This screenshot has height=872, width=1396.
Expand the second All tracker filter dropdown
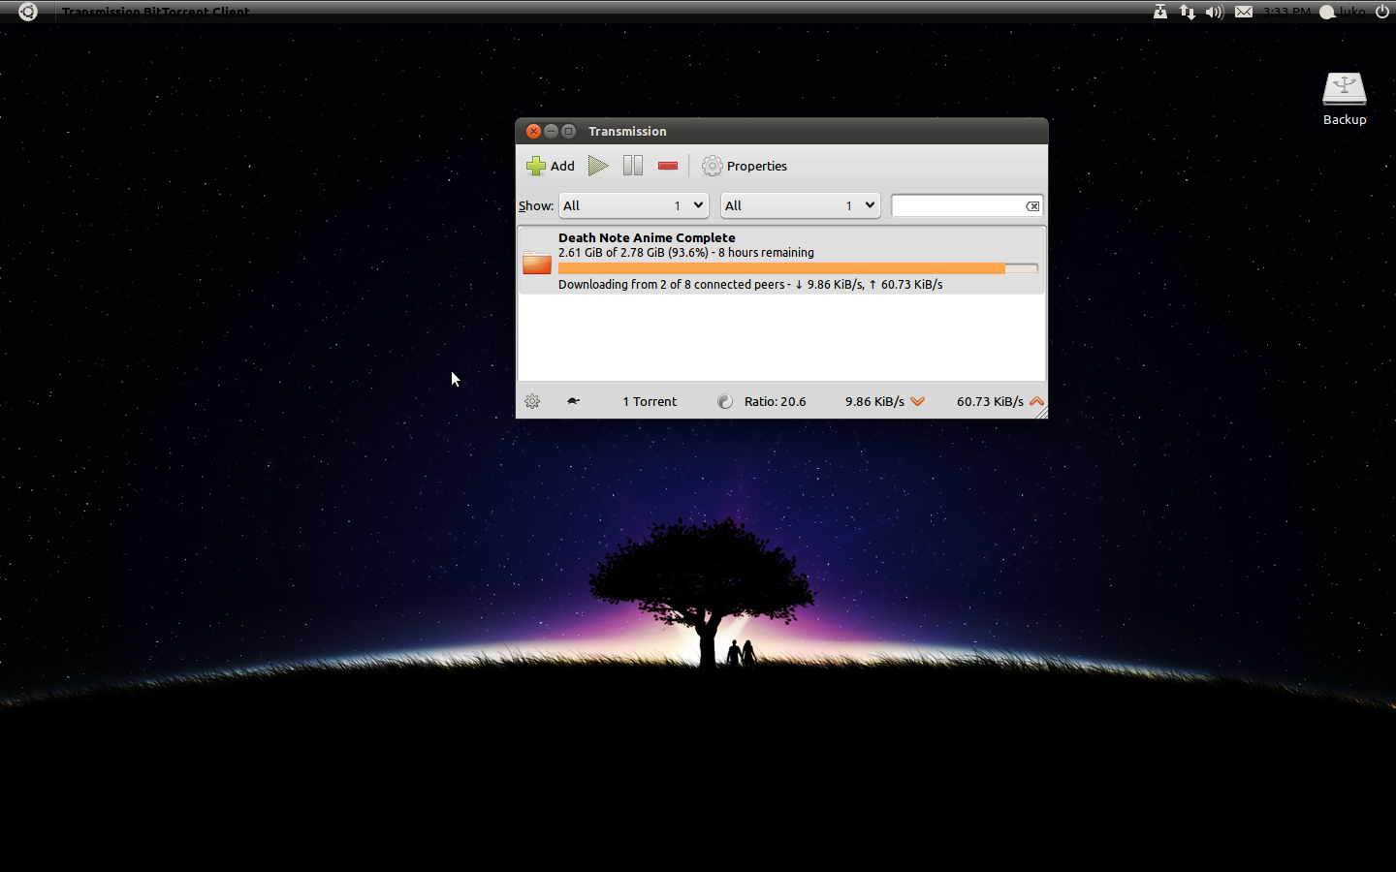click(801, 205)
